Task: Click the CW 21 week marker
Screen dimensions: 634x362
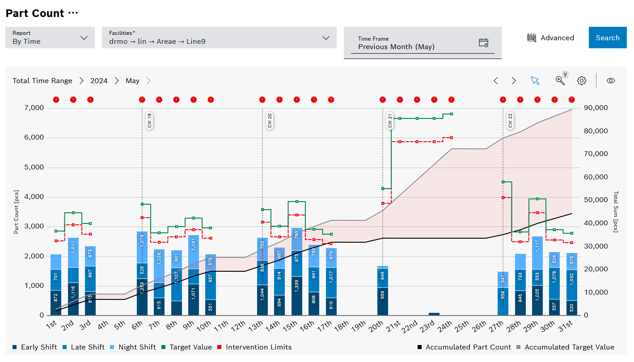Action: (390, 121)
